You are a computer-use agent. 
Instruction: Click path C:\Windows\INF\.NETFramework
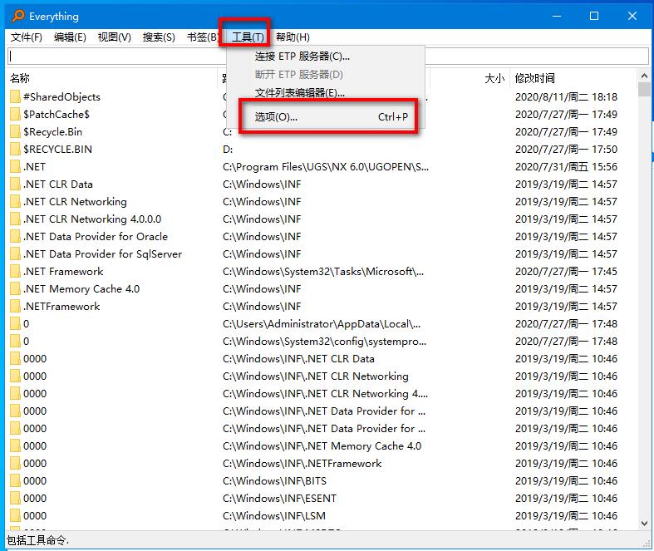click(x=302, y=464)
